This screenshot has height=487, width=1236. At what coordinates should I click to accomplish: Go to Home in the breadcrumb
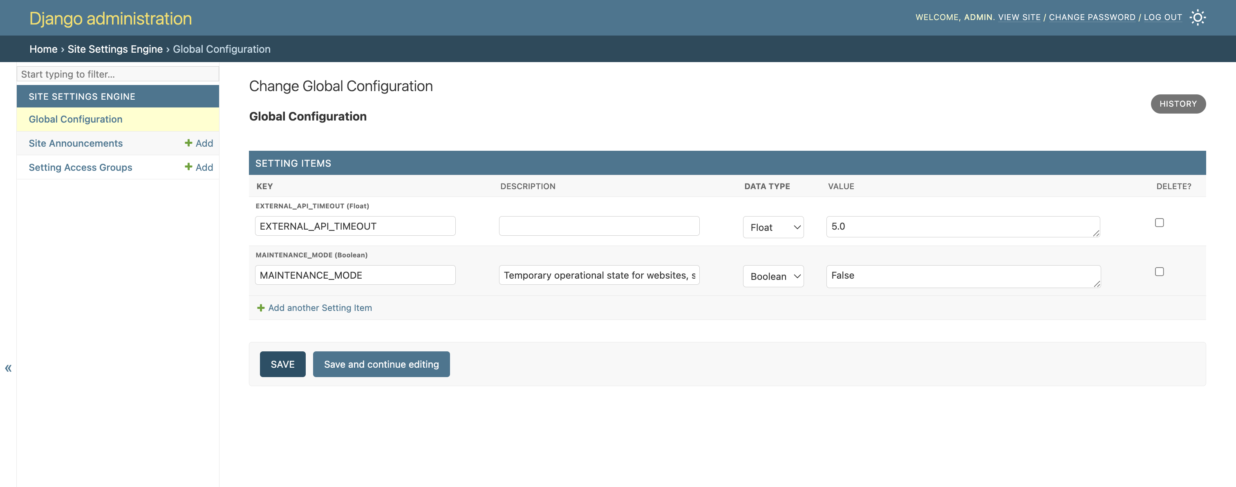point(43,49)
